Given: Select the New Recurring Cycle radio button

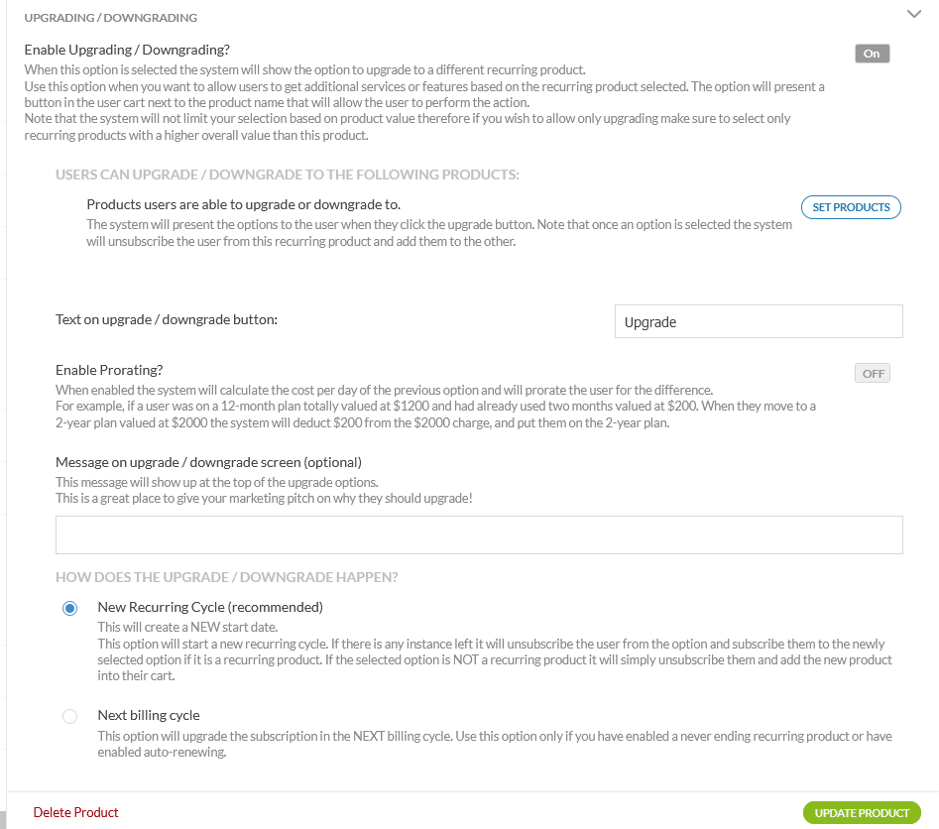Looking at the screenshot, I should [x=69, y=608].
